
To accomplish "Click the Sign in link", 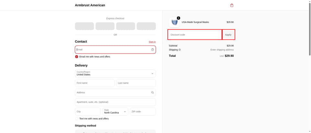I will 152,42.
